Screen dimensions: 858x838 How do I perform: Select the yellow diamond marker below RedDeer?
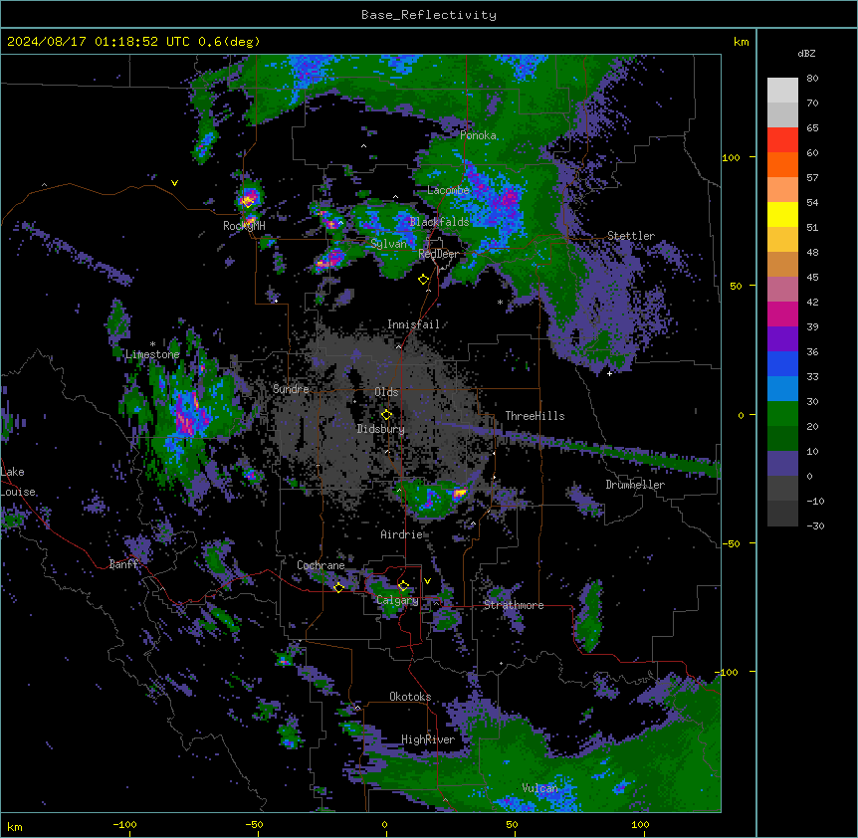[x=424, y=280]
